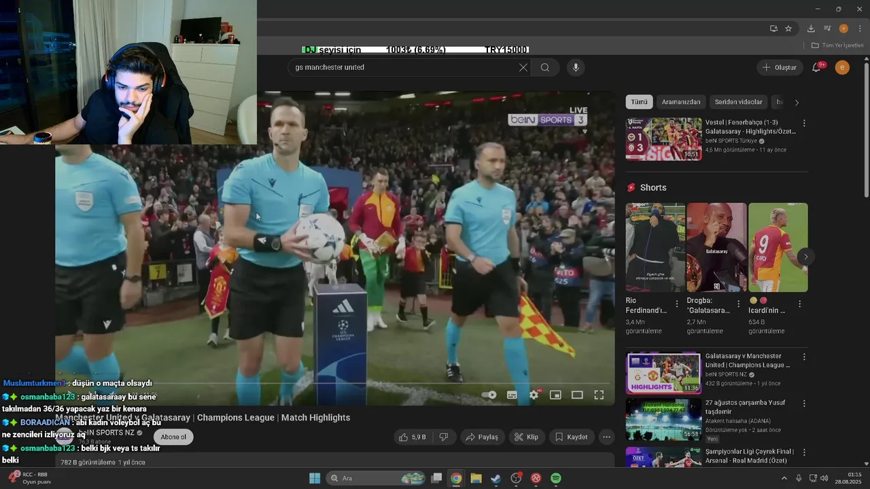Like the video (5,9 B)
This screenshot has width=870, height=489.
[413, 437]
